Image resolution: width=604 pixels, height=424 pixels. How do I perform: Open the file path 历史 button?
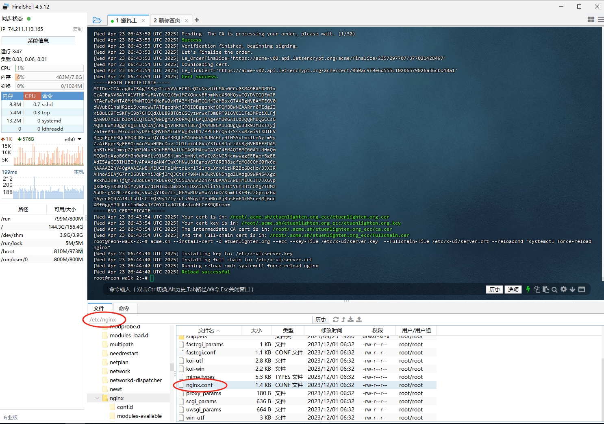(321, 320)
